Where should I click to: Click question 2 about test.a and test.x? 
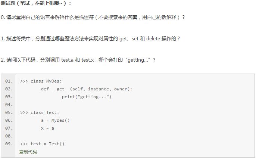(x=78, y=60)
